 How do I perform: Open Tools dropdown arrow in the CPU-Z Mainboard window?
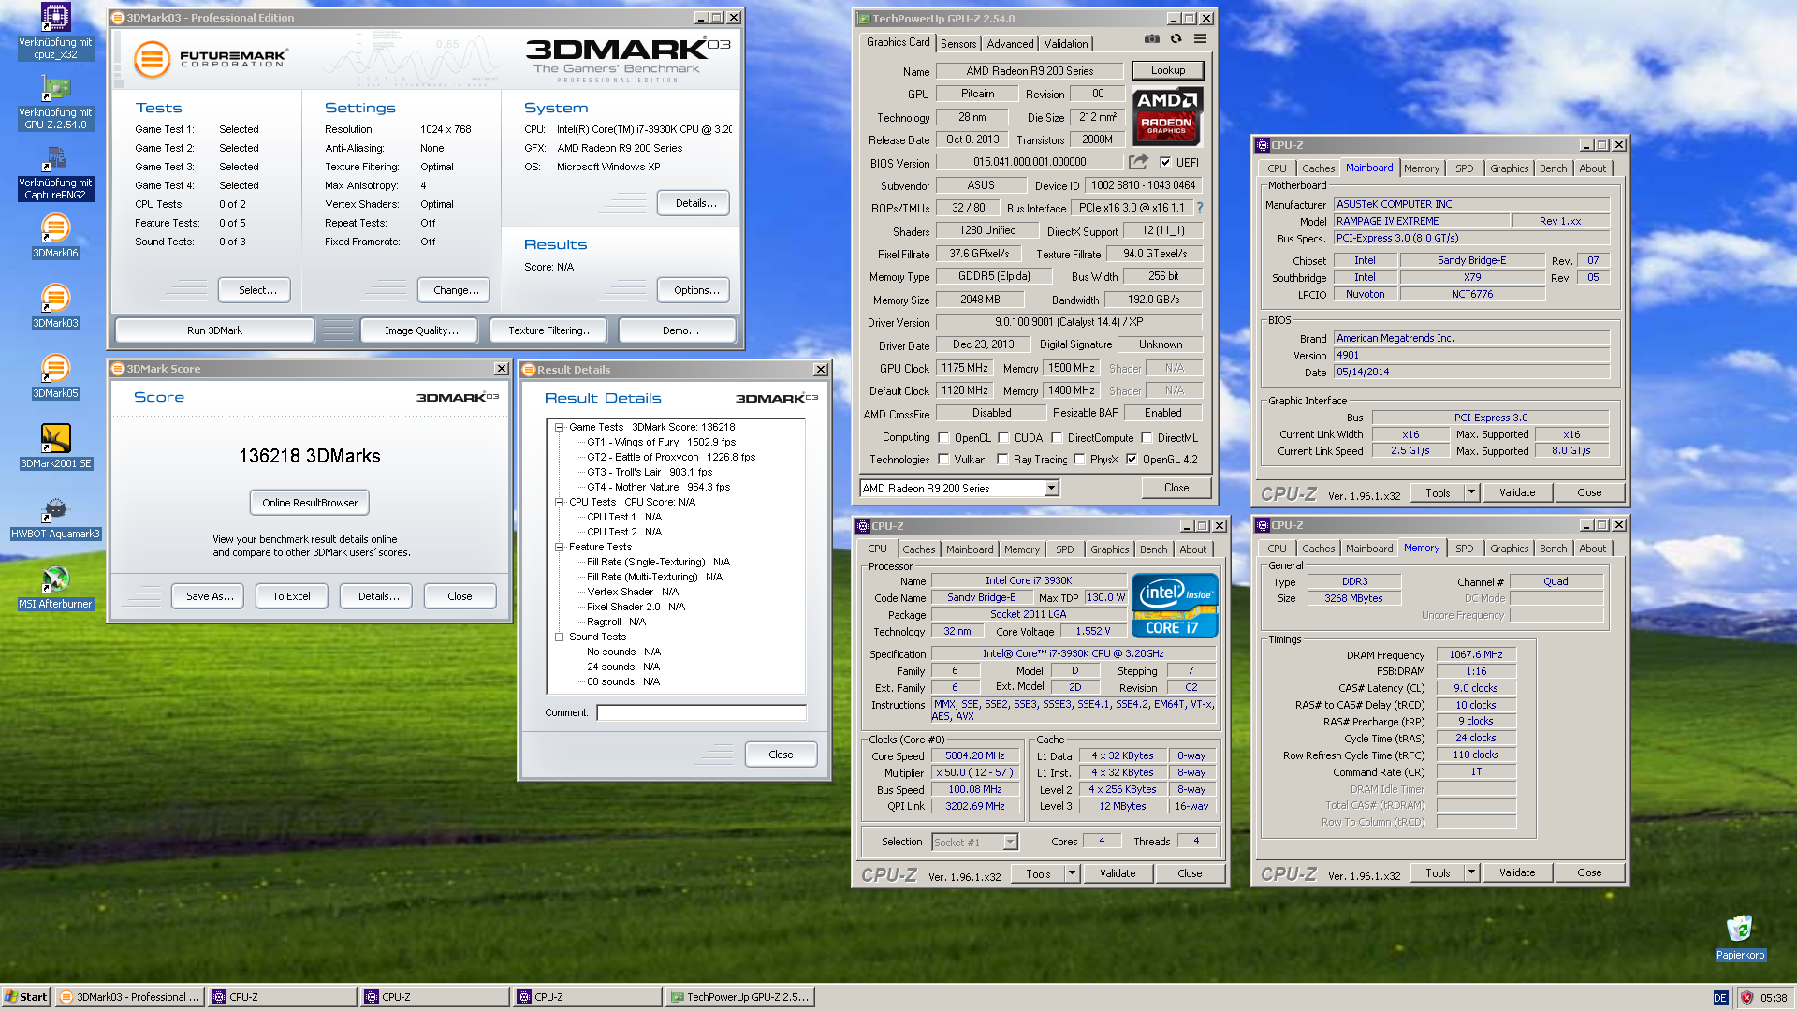click(x=1471, y=492)
